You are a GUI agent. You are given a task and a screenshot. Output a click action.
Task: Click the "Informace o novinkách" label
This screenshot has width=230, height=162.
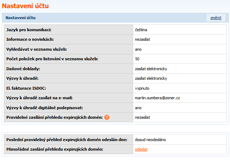coord(30,39)
